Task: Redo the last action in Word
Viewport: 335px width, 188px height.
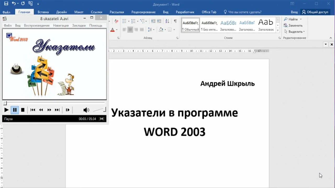Action: [23, 4]
